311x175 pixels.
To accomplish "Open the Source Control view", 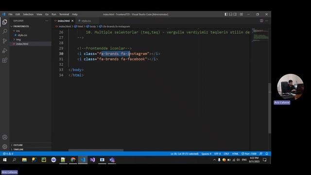I will (5, 41).
